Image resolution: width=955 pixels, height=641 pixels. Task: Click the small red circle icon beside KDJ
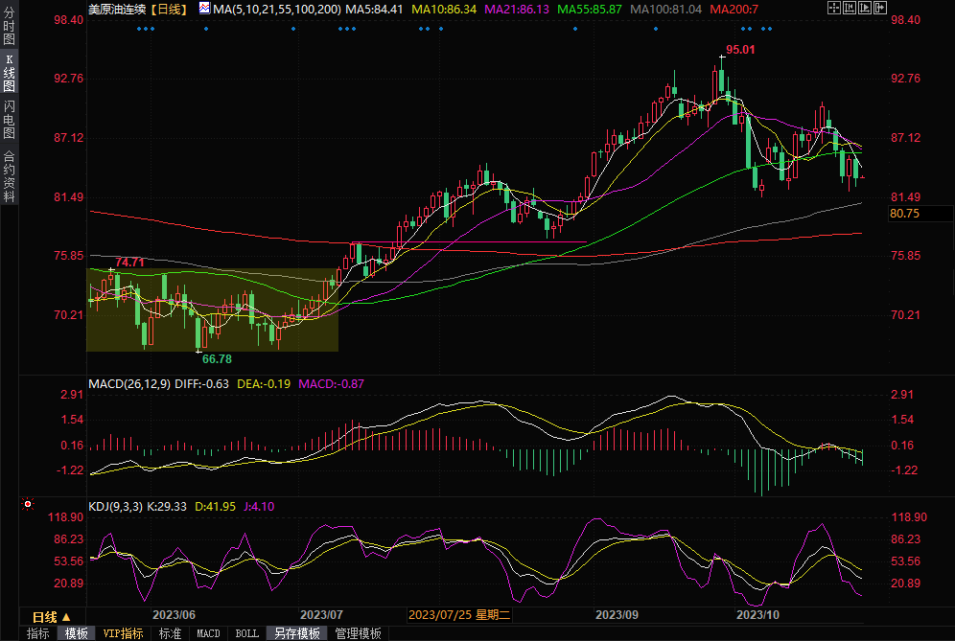tap(28, 504)
